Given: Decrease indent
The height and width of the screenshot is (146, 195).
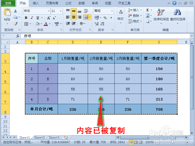Looking at the screenshot, I should coord(68,23).
